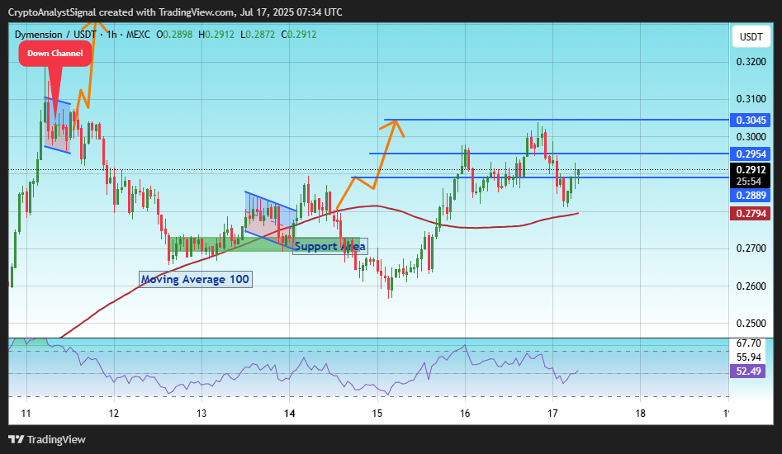Click date 17 on the time axis
Viewport: 782px width, 454px height.
(552, 413)
